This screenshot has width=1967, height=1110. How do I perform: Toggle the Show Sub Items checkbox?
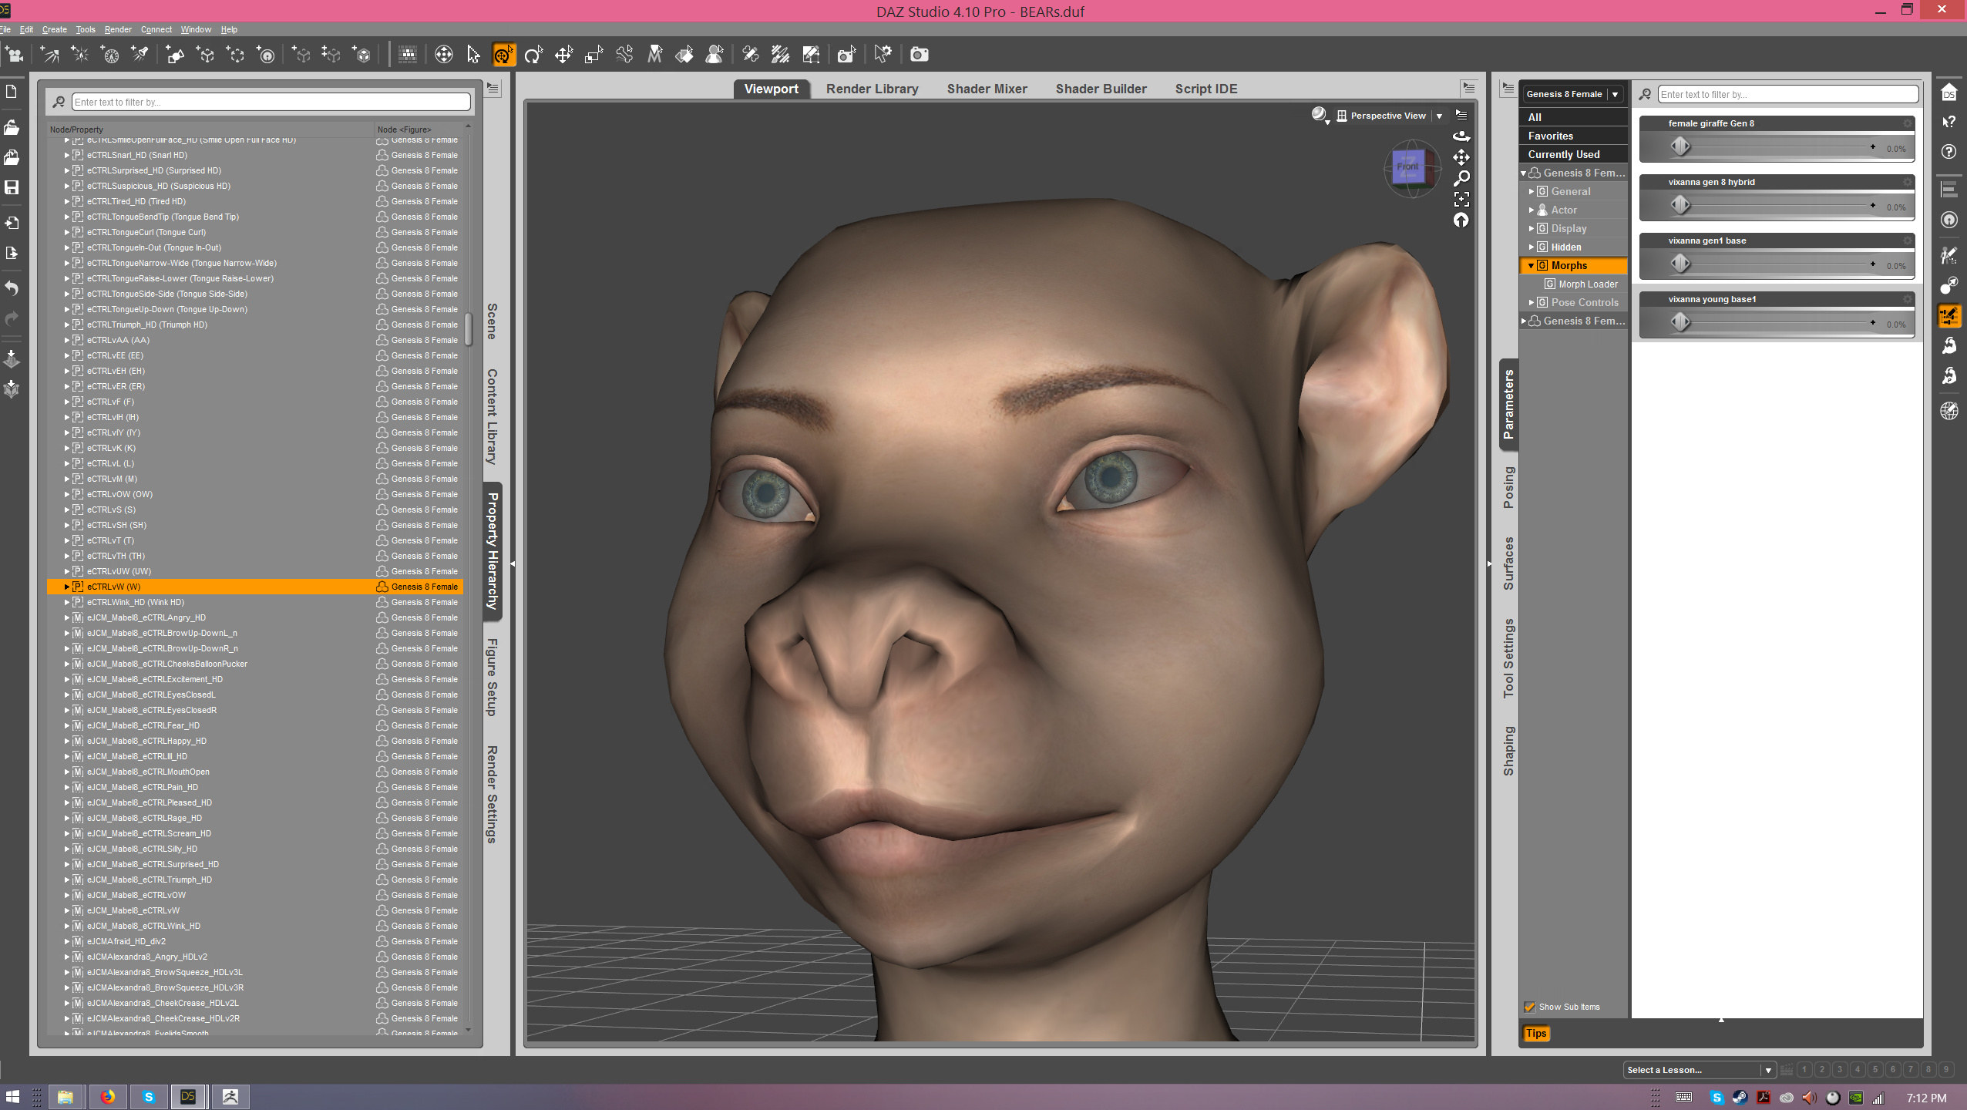[1530, 1007]
